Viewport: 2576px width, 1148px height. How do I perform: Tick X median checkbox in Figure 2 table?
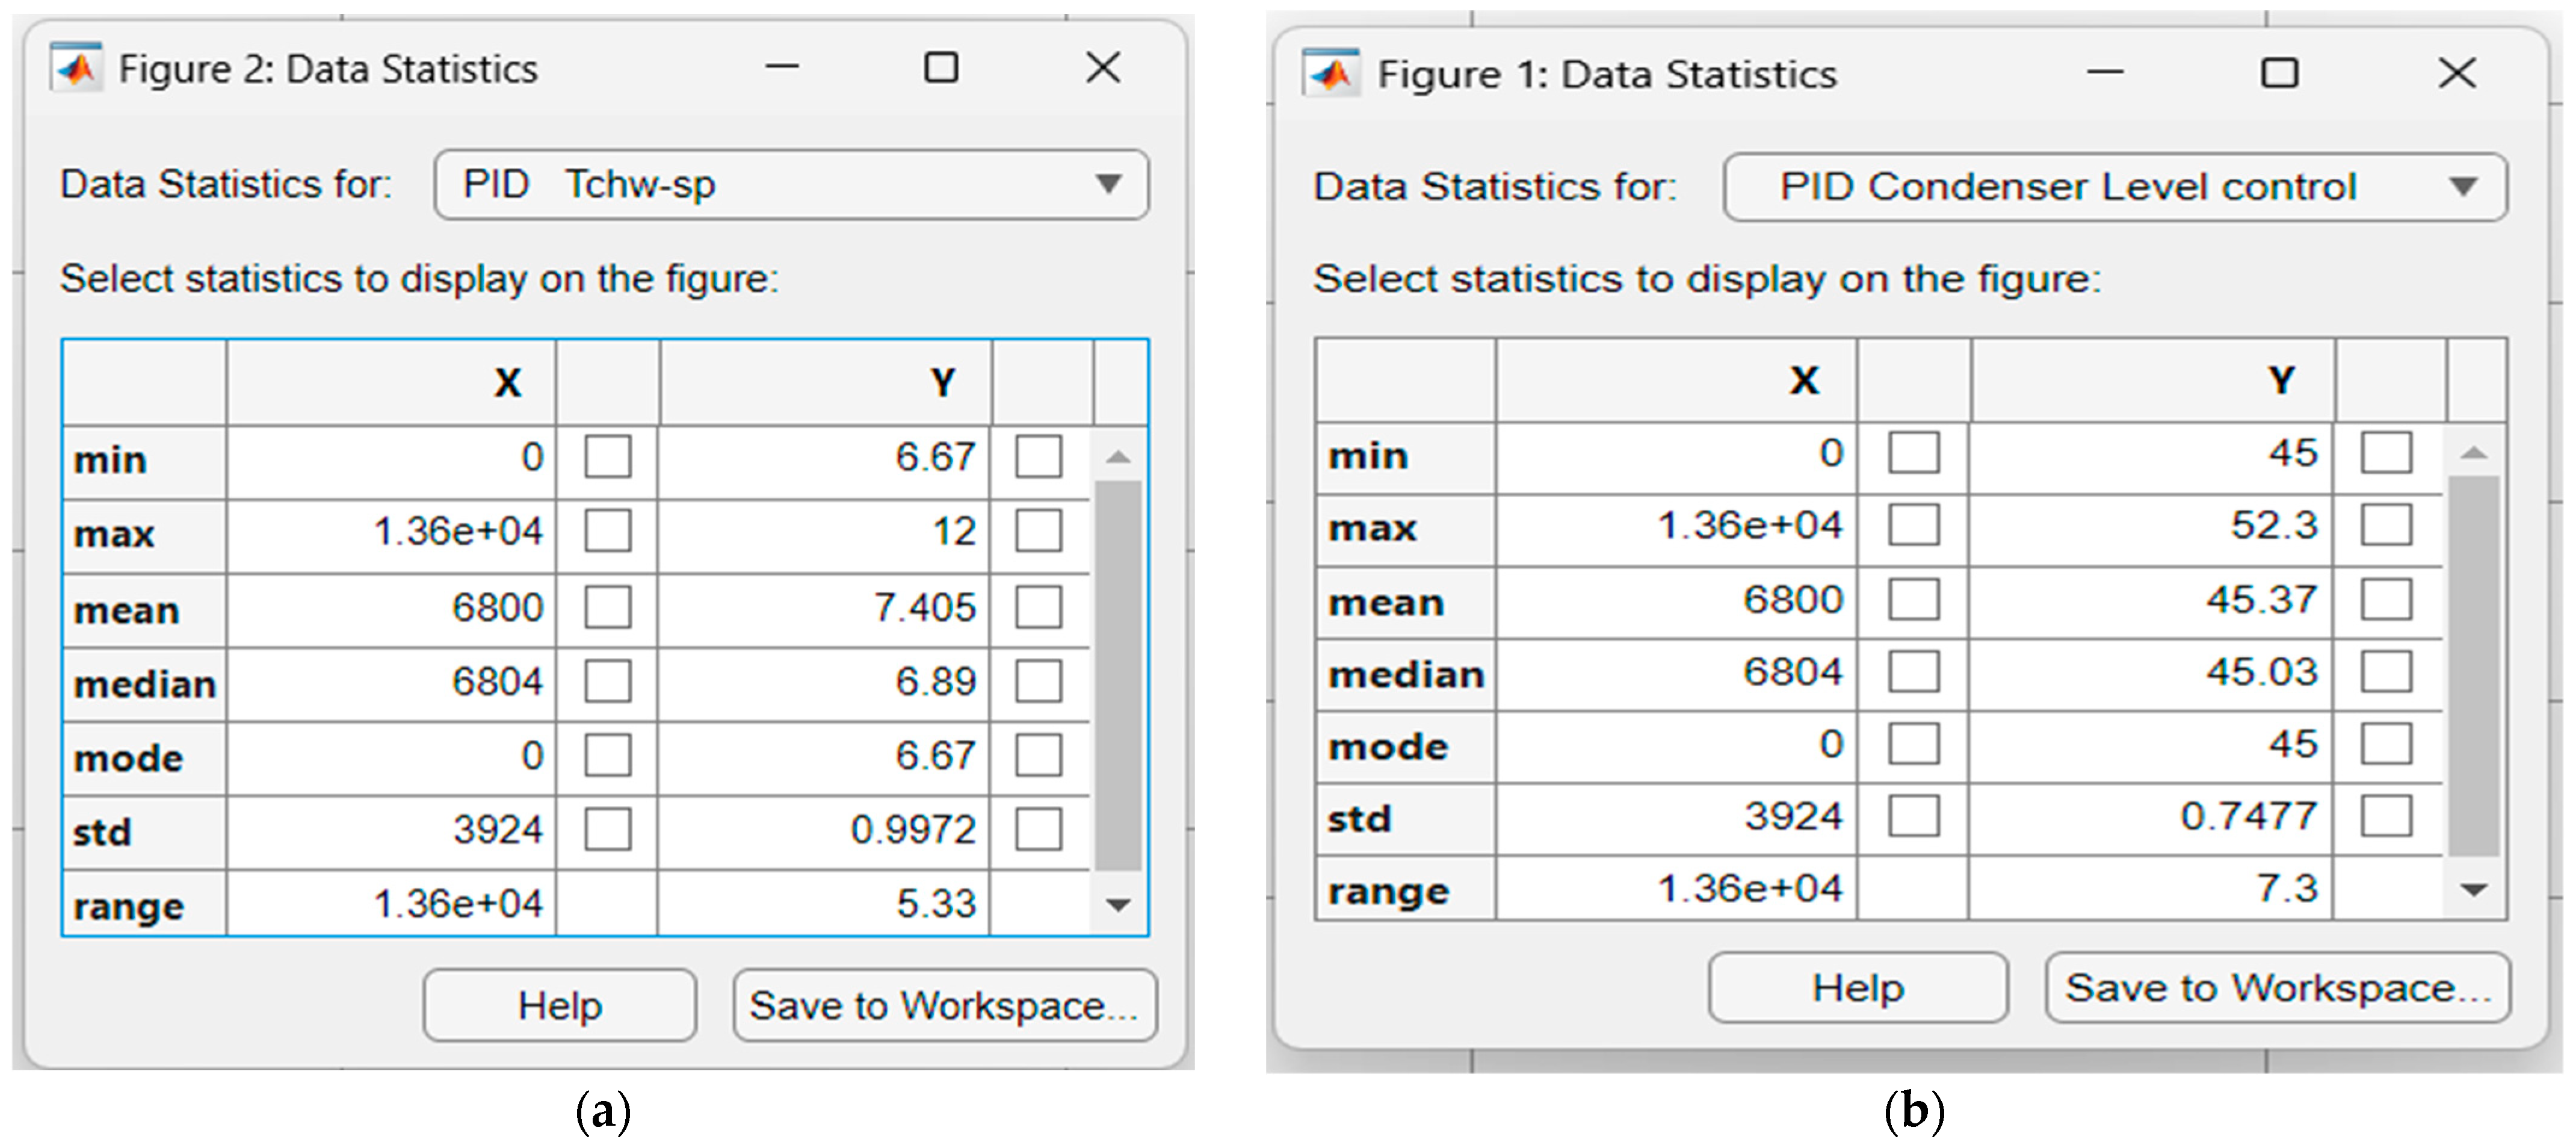coord(608,681)
